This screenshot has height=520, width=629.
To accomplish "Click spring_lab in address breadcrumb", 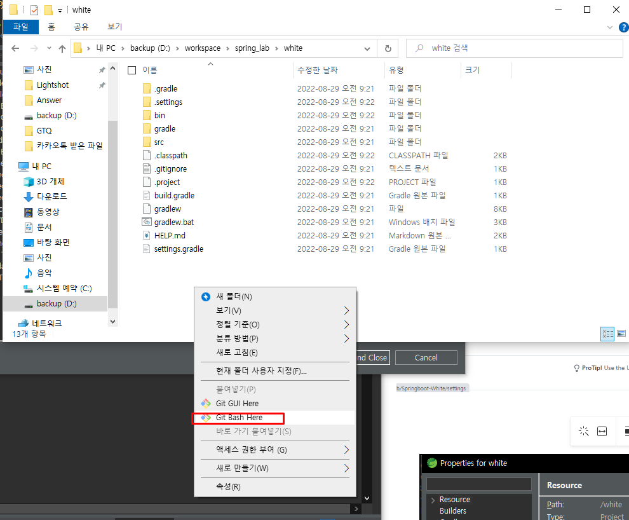I will point(252,48).
